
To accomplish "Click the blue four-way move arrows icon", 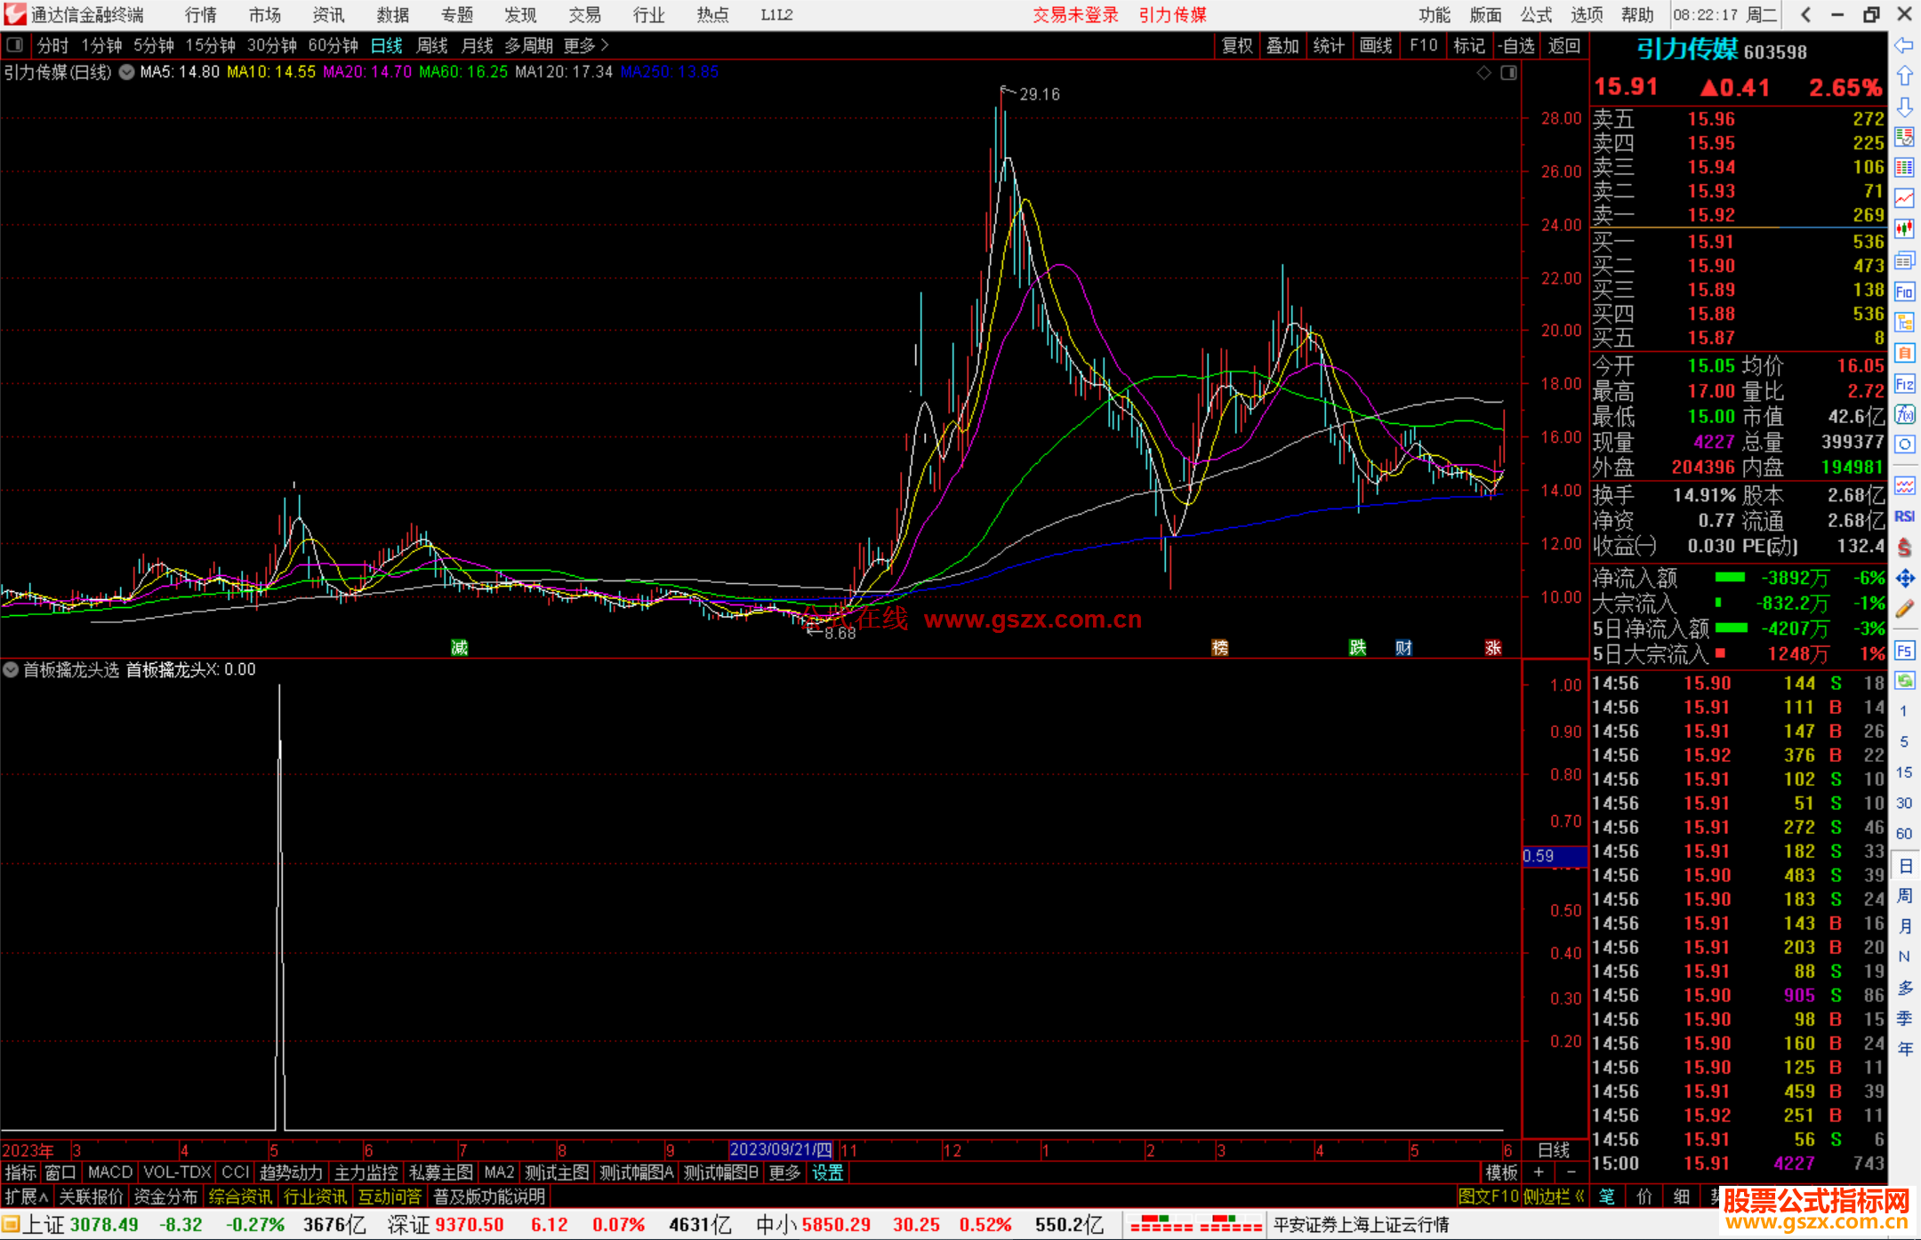I will [1904, 579].
